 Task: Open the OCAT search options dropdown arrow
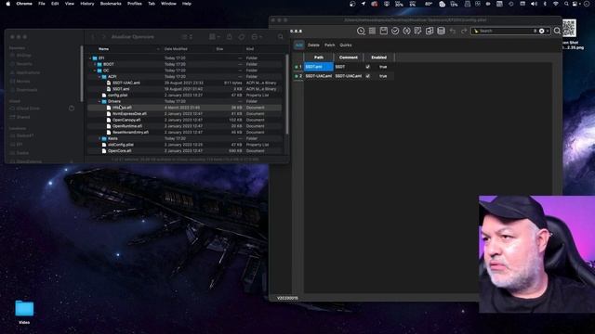pos(548,31)
